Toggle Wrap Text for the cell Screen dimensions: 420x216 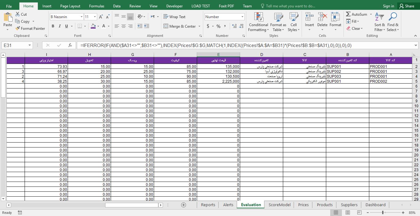tap(174, 17)
